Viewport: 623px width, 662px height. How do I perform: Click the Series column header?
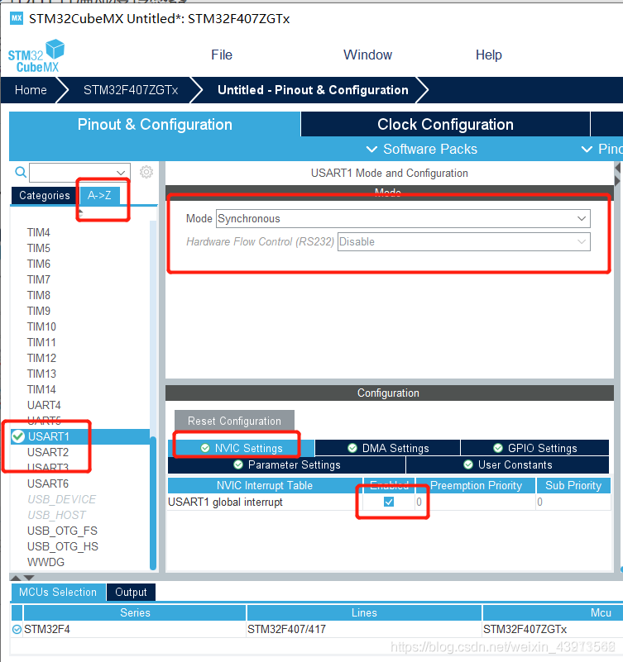tap(135, 612)
